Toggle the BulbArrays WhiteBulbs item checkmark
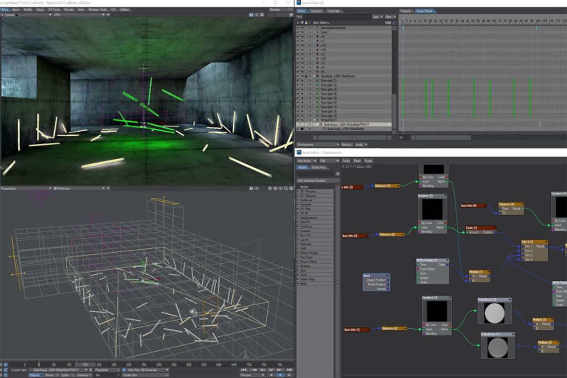 click(x=298, y=129)
